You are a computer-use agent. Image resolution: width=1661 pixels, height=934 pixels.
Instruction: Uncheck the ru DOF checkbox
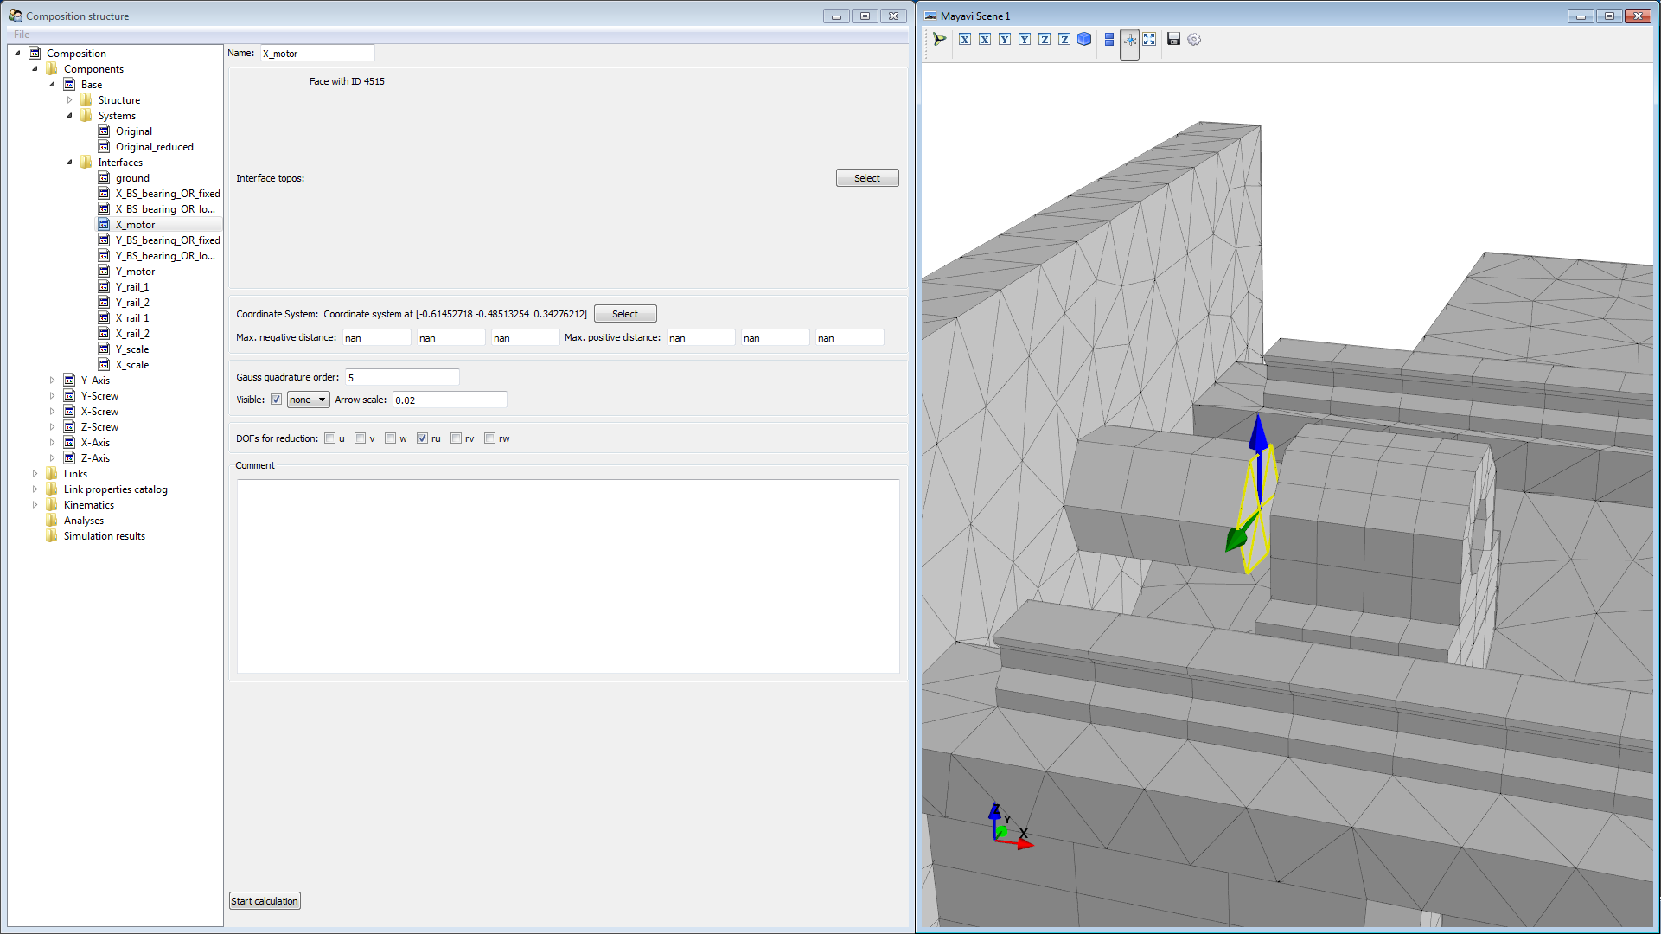[422, 438]
